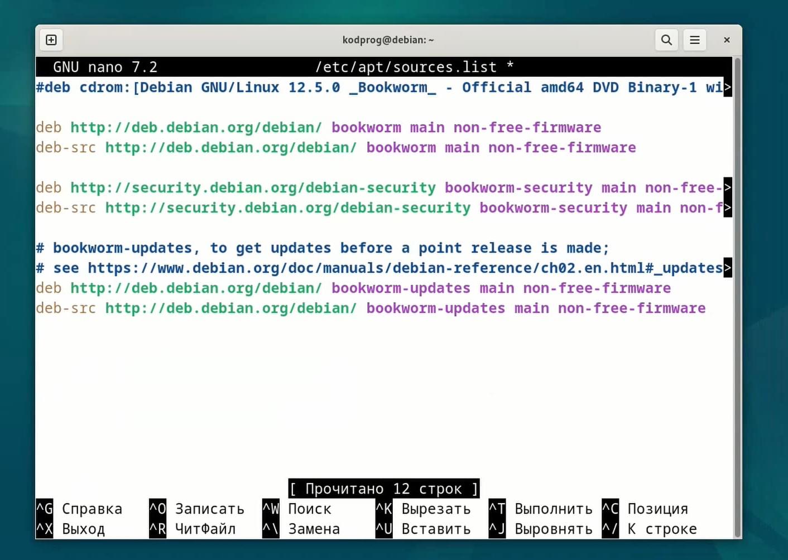Click the ^U Вставить shortcut
The height and width of the screenshot is (560, 788).
pos(424,529)
